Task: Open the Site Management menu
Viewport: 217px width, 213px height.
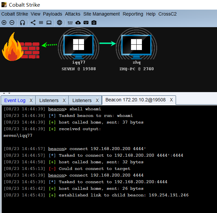Action: pos(102,14)
